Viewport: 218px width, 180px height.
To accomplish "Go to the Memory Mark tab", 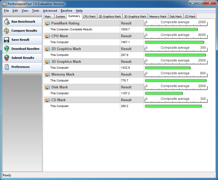I will [158, 17].
